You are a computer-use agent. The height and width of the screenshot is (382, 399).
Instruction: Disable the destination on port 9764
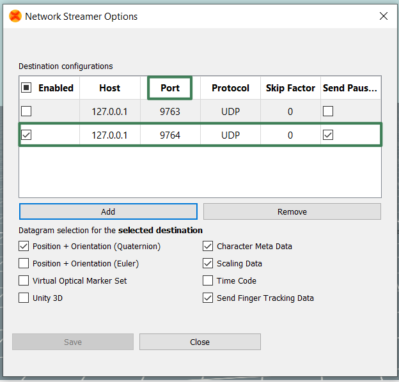(26, 135)
